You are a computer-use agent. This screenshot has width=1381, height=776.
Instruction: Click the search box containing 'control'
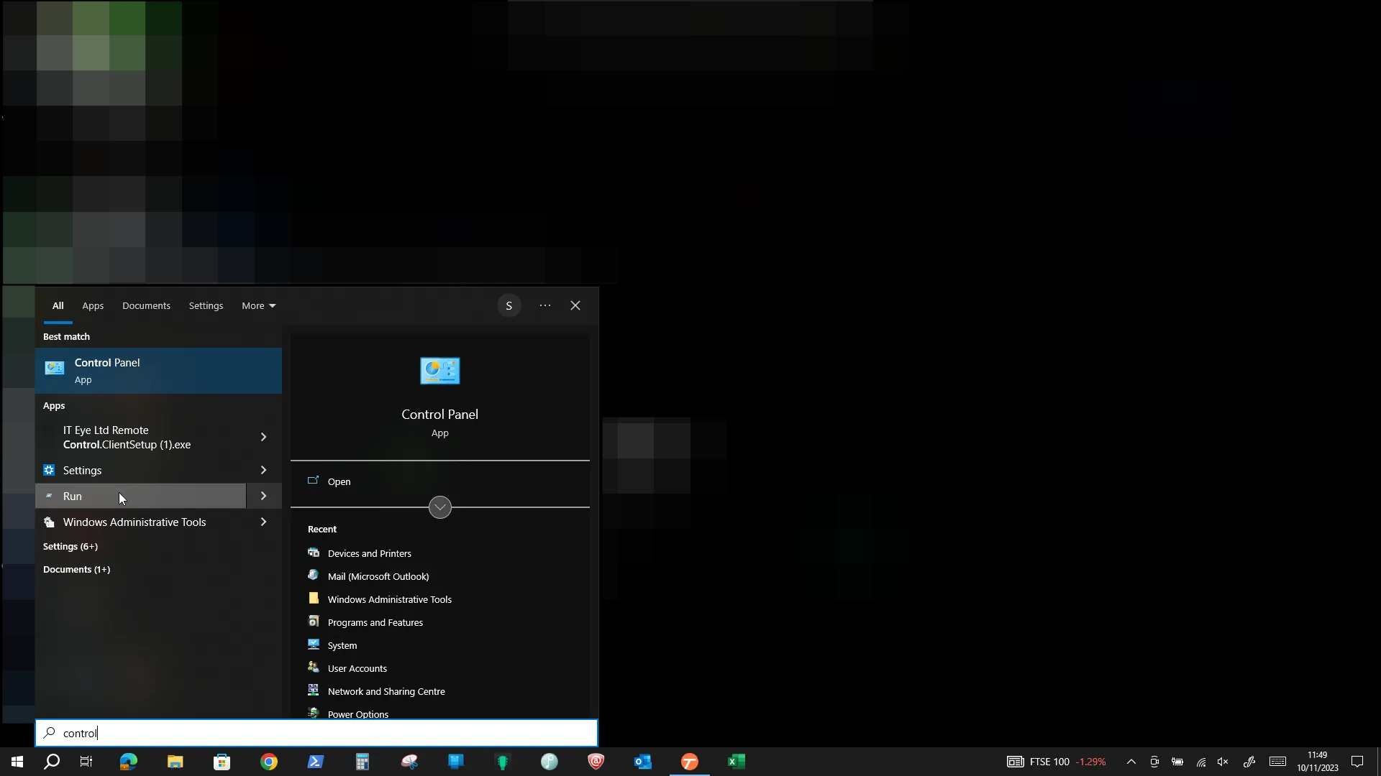pyautogui.click(x=316, y=733)
